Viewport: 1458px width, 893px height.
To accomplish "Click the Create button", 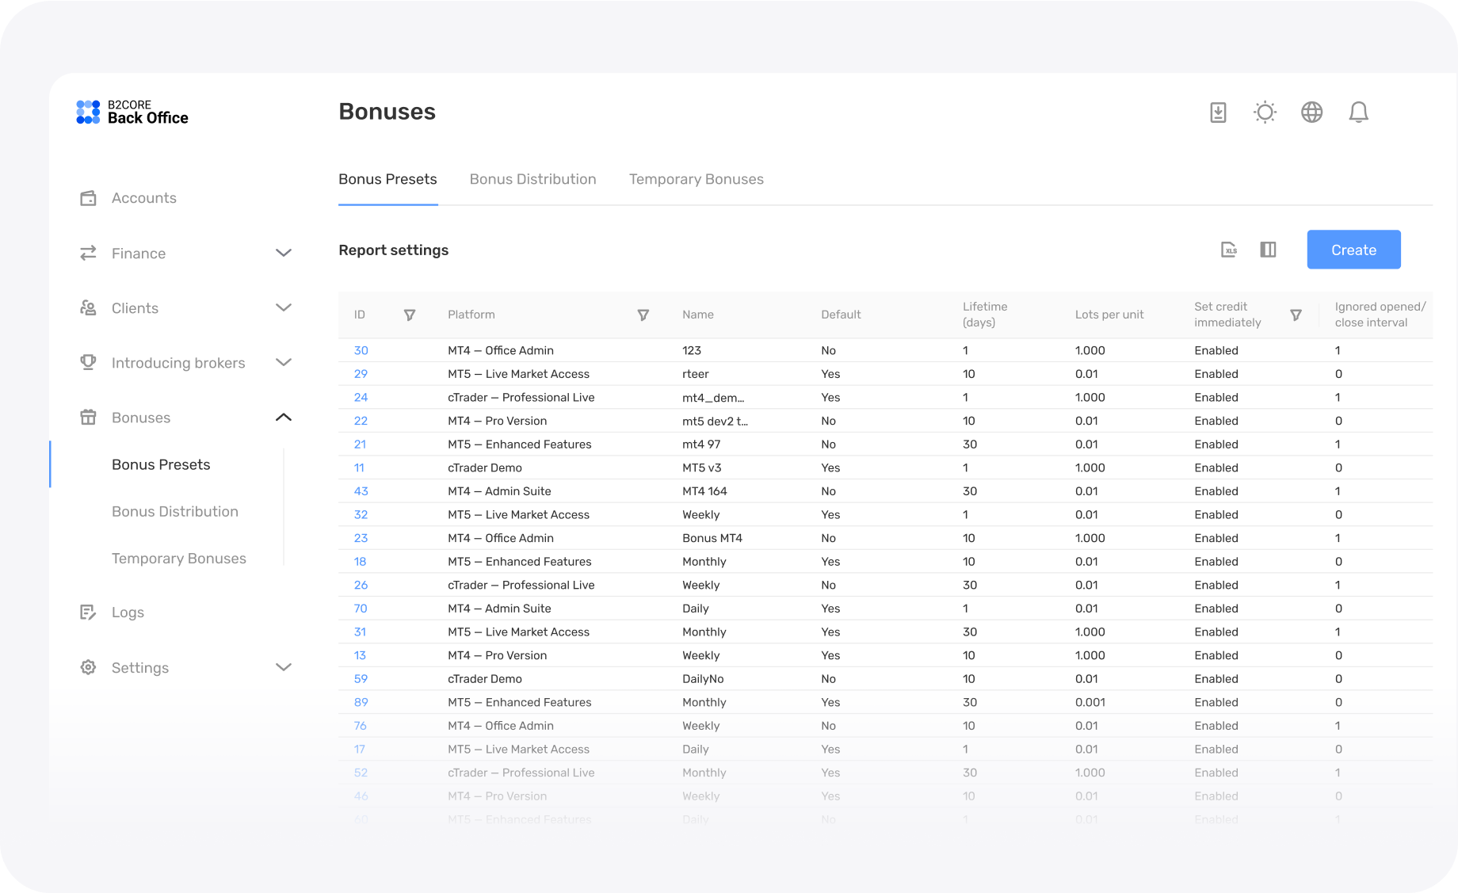I will click(1353, 250).
